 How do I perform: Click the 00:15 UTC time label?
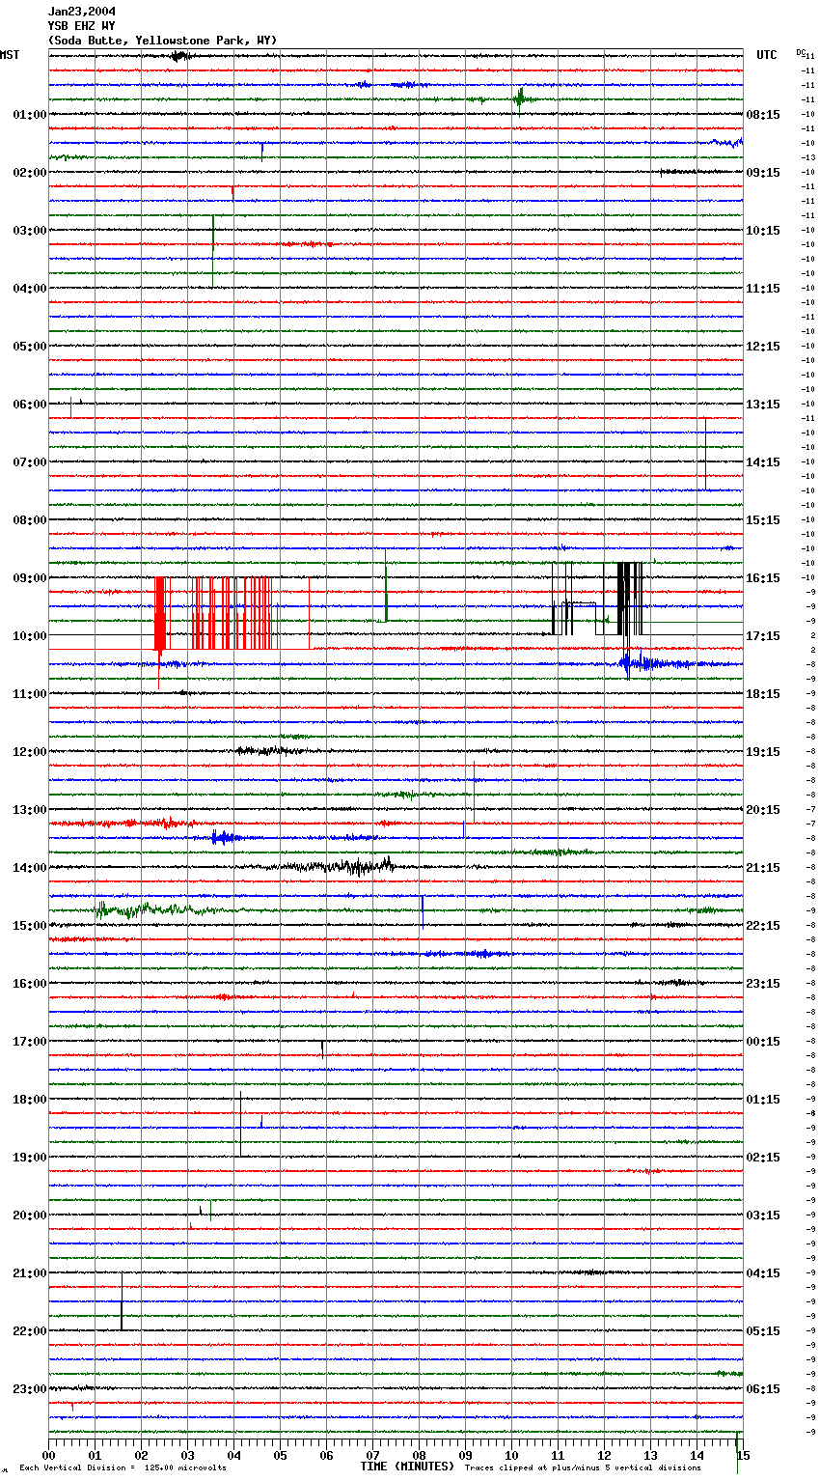763,1042
